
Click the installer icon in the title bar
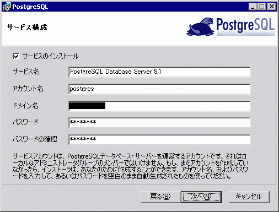coord(7,7)
